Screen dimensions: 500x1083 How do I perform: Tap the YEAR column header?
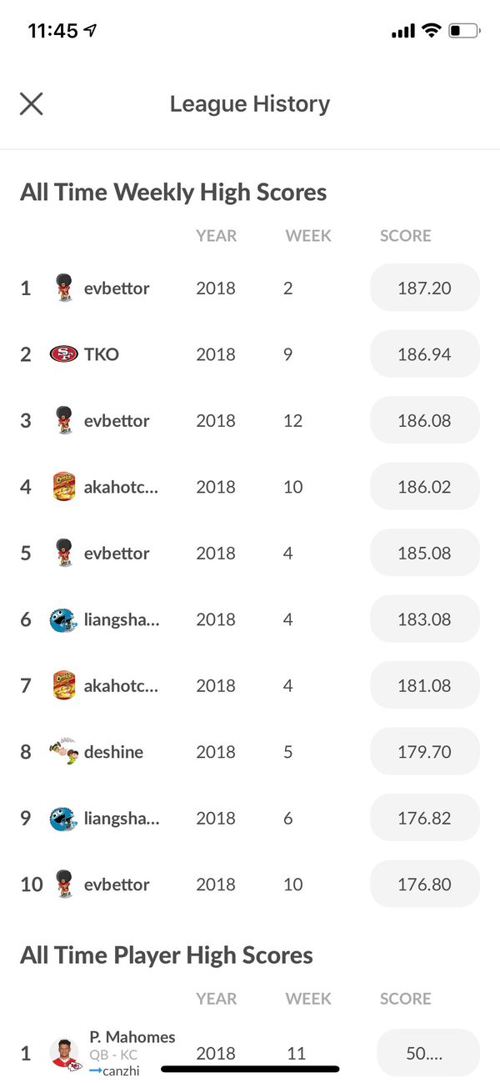coord(216,236)
